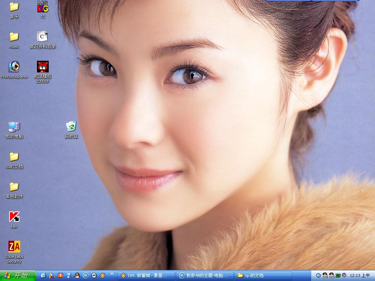Select the 回收站 recycle bin icon
375x281 pixels.
[71, 127]
